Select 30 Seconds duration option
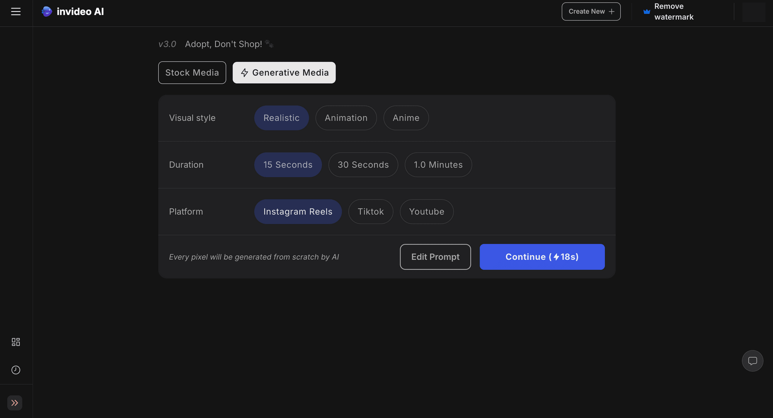773x418 pixels. coord(363,164)
